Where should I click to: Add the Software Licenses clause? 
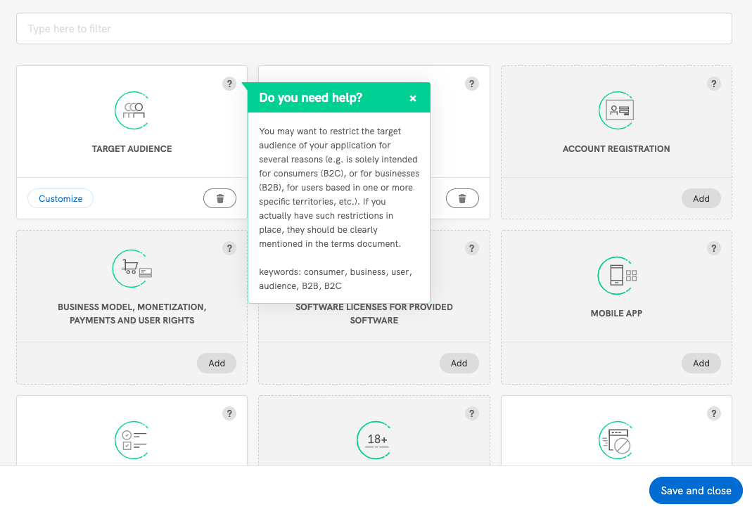tap(459, 363)
